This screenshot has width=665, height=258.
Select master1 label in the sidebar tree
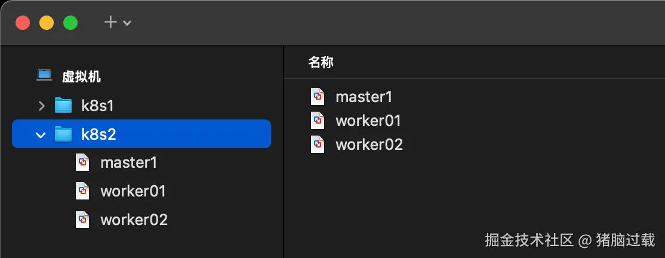[x=128, y=162]
